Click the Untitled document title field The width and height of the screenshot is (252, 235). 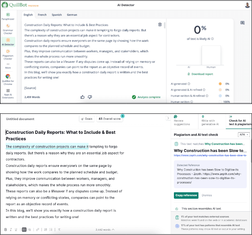click(20, 119)
